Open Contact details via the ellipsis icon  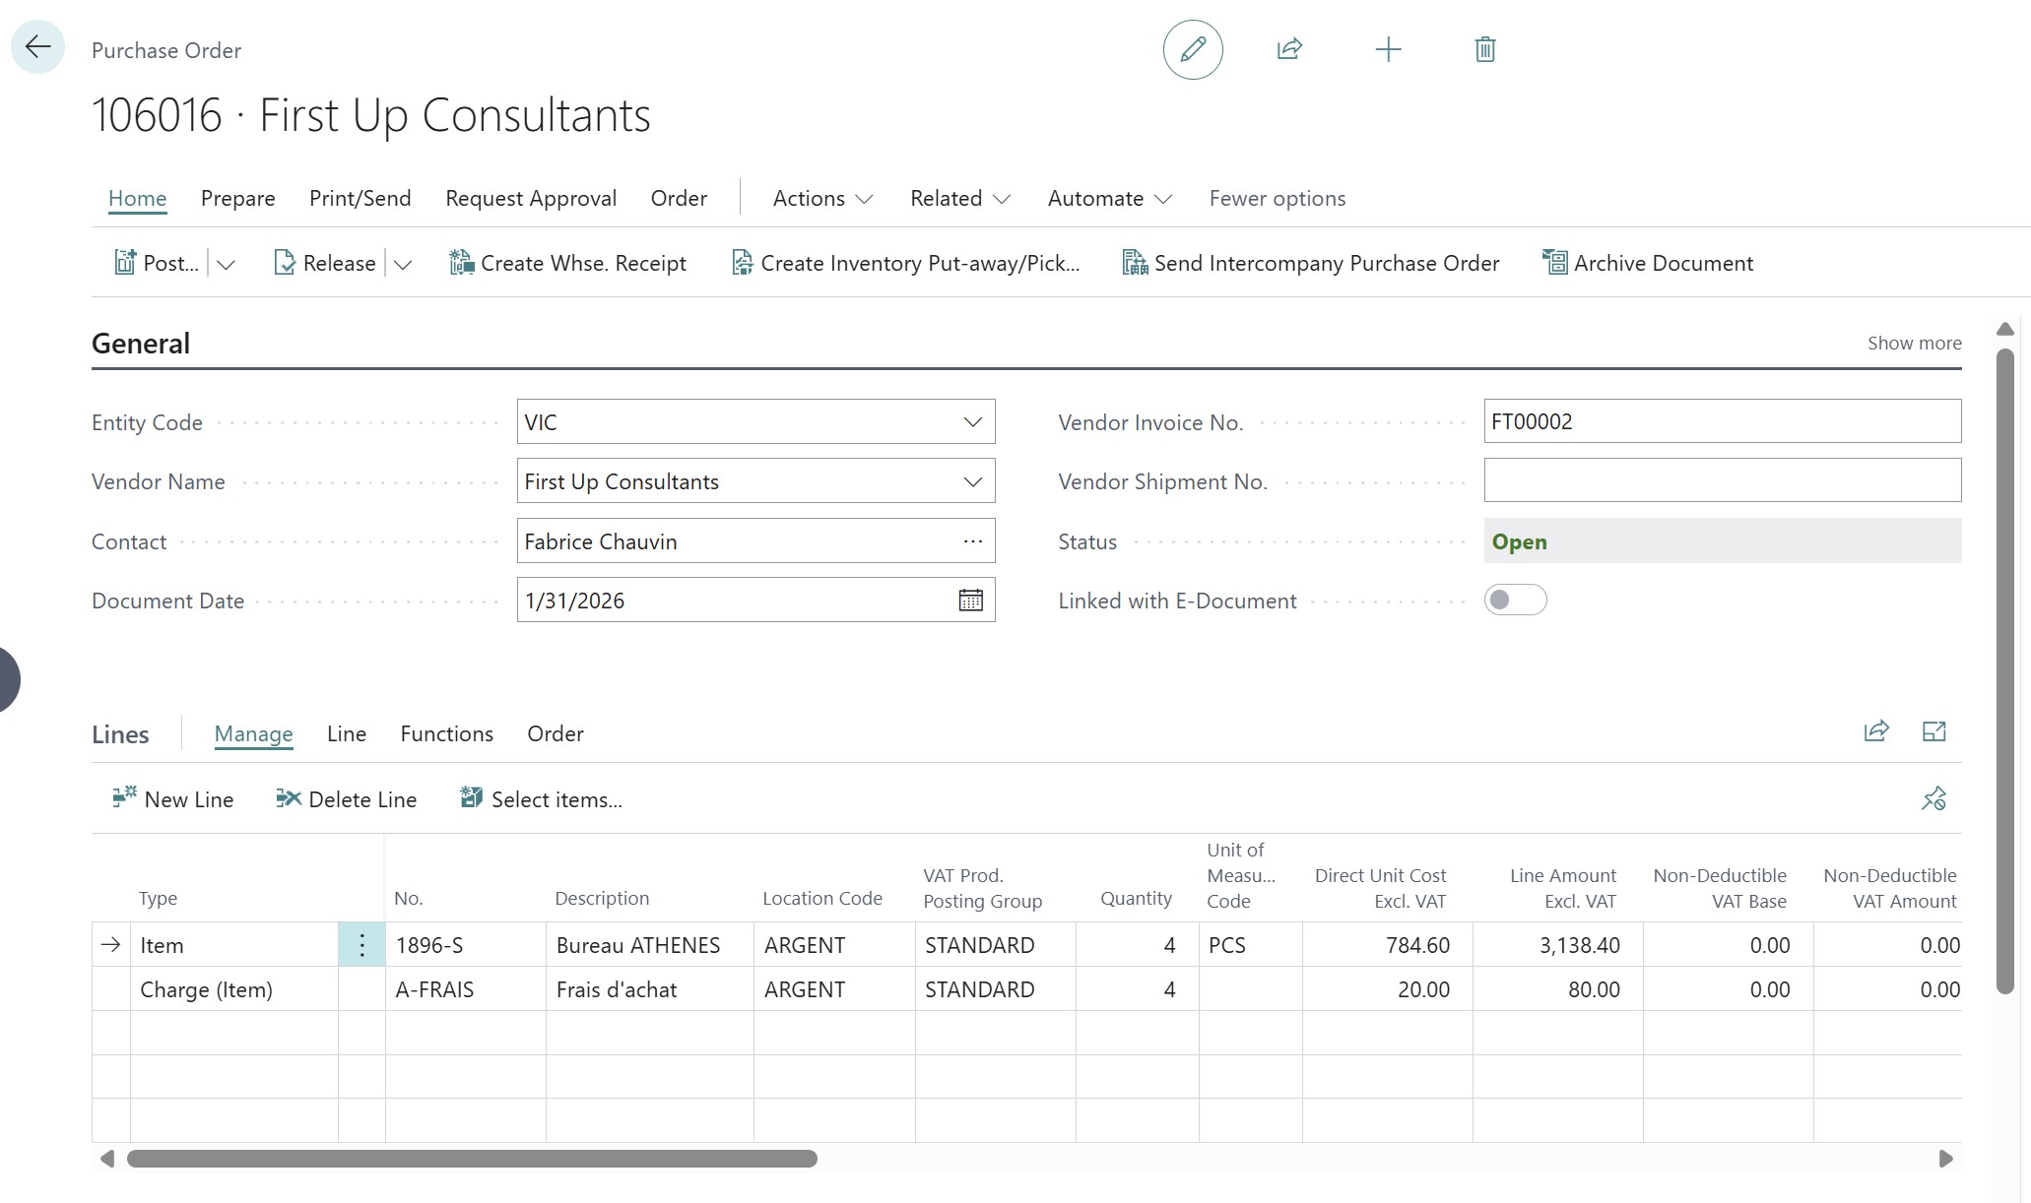tap(972, 540)
